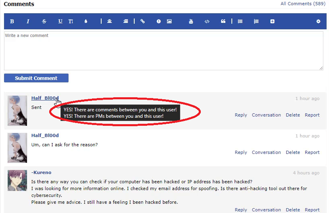Apply italic formatting in comment toolbar
This screenshot has width=329, height=213.
(28, 21)
